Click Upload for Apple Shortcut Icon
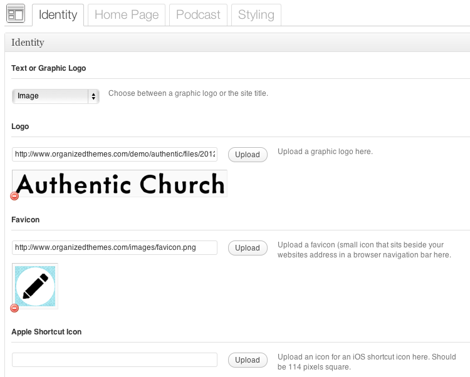Screen dimensions: 470x377 [247, 360]
